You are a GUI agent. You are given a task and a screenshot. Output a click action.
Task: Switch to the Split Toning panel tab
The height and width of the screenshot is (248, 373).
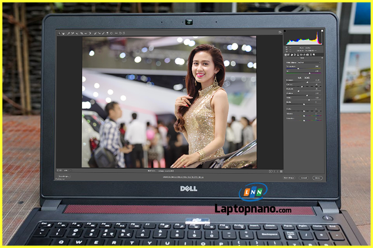tap(298, 55)
